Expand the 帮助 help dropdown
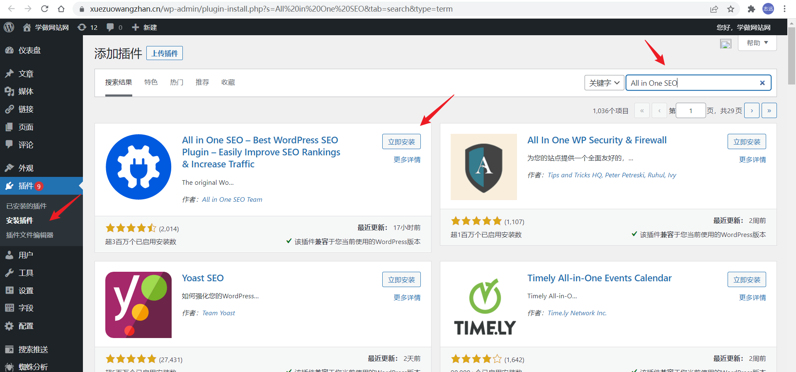The width and height of the screenshot is (796, 372). [757, 43]
